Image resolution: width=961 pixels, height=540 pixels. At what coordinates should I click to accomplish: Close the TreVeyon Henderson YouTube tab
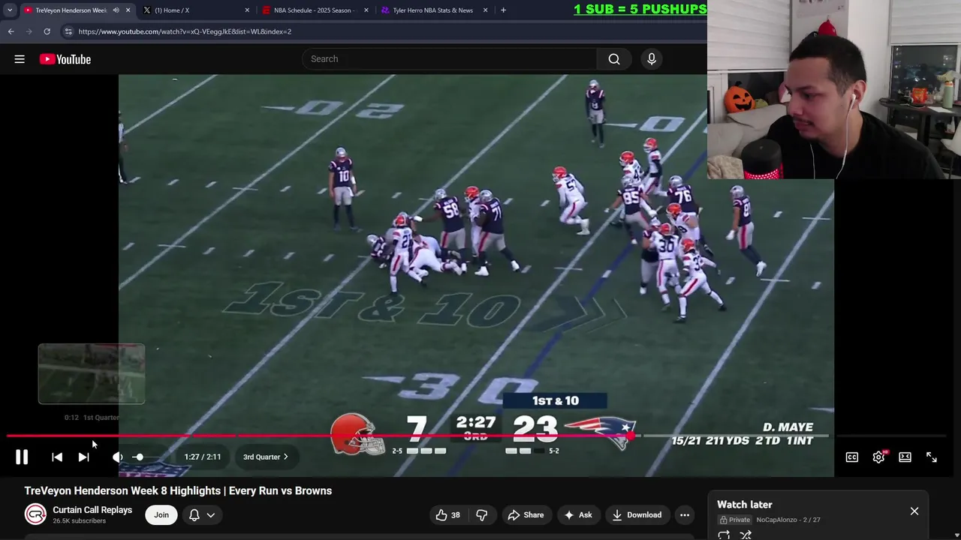[128, 10]
